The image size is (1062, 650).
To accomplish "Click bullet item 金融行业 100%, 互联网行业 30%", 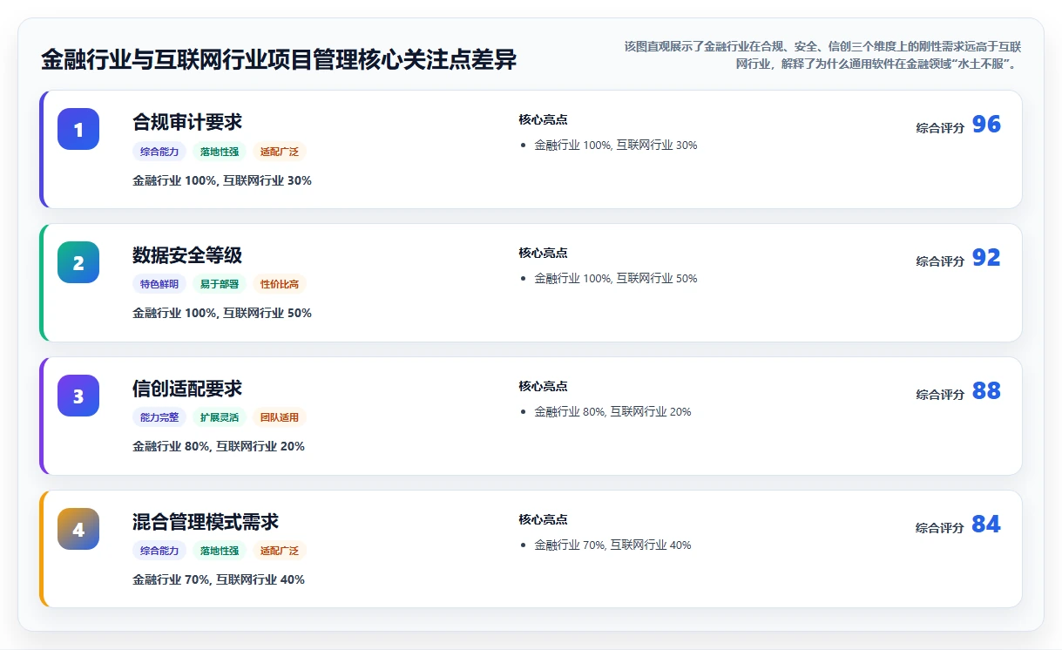I will [x=616, y=146].
